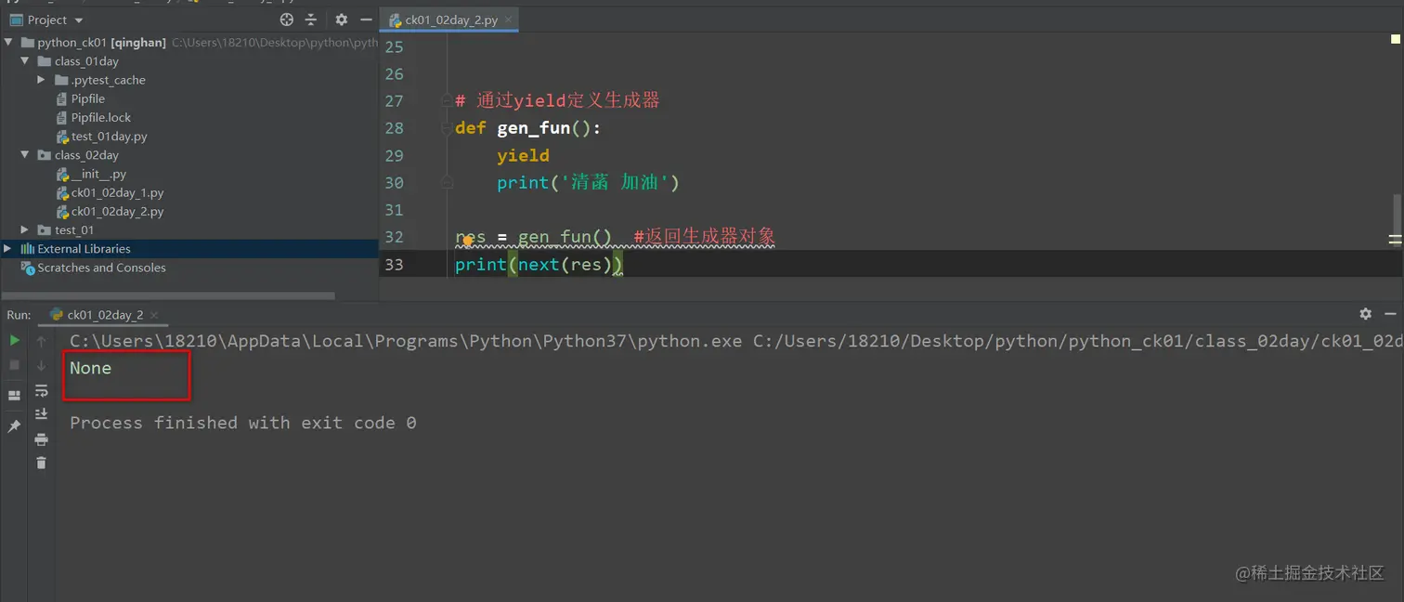Click the yellow inspection indicator at editor top-right
This screenshot has width=1404, height=602.
coord(1395,39)
